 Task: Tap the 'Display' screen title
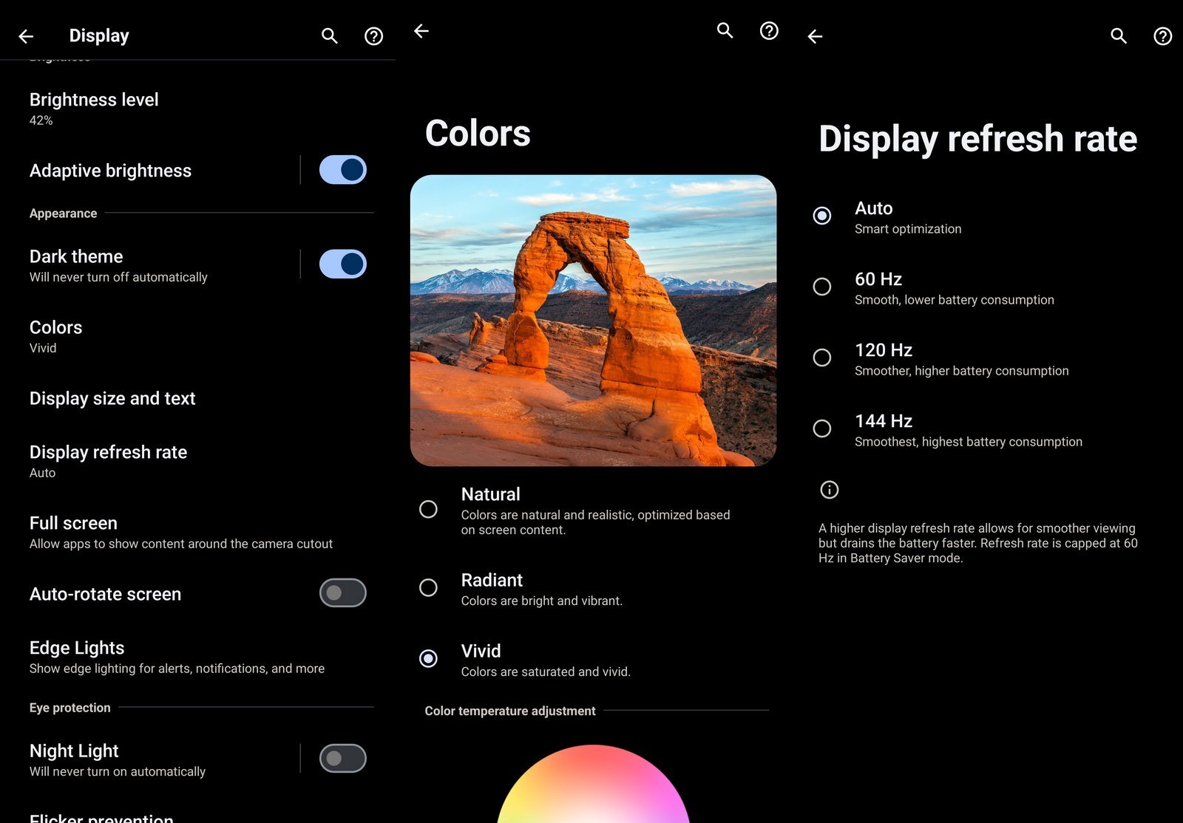pyautogui.click(x=99, y=35)
